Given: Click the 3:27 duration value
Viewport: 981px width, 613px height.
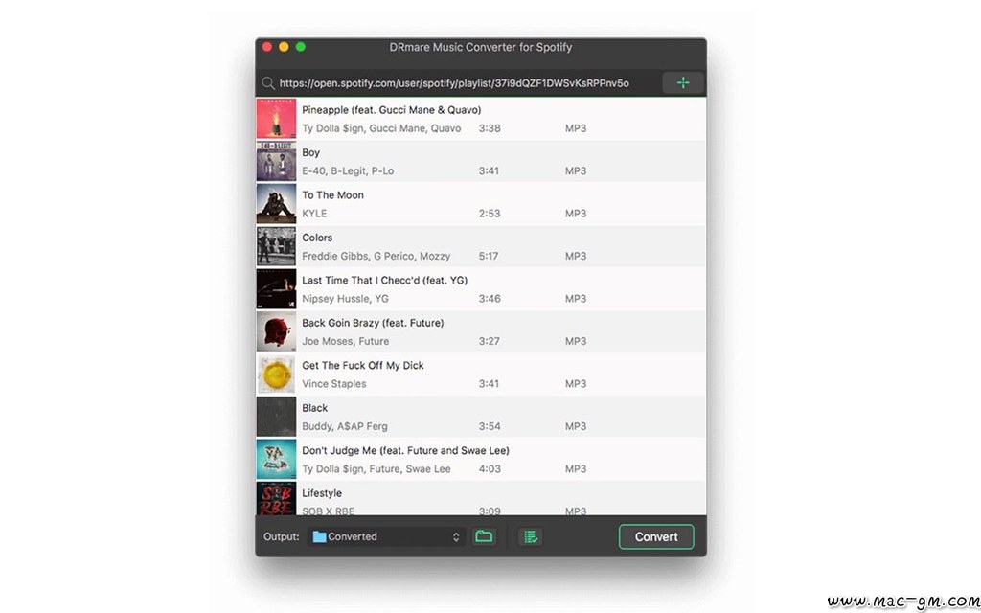Looking at the screenshot, I should (490, 341).
